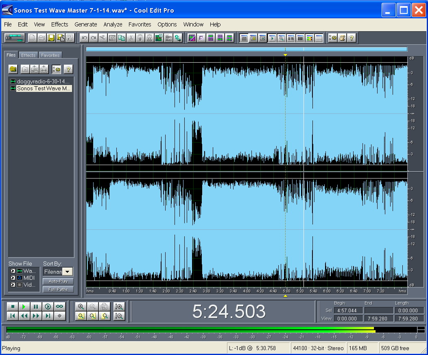Start recording with the record button
The width and height of the screenshot is (428, 355).
(59, 316)
